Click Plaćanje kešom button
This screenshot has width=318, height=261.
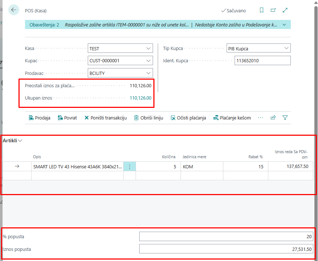232,118
